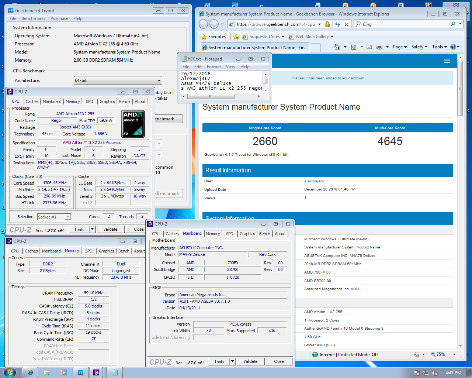Click the IE tab titled System manufacturer

tap(255, 48)
